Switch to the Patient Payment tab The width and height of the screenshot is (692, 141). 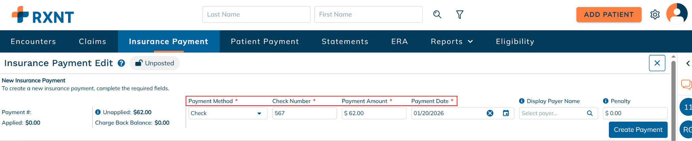pos(265,41)
